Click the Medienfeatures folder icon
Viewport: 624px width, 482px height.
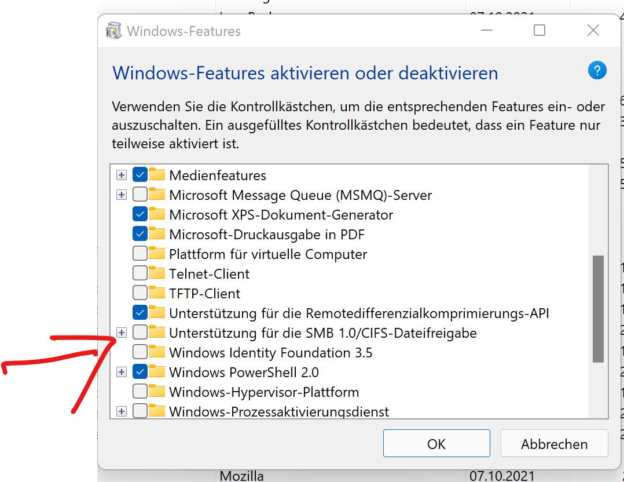click(x=157, y=175)
